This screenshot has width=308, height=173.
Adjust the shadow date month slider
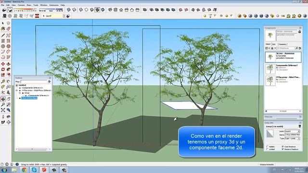point(26,9)
